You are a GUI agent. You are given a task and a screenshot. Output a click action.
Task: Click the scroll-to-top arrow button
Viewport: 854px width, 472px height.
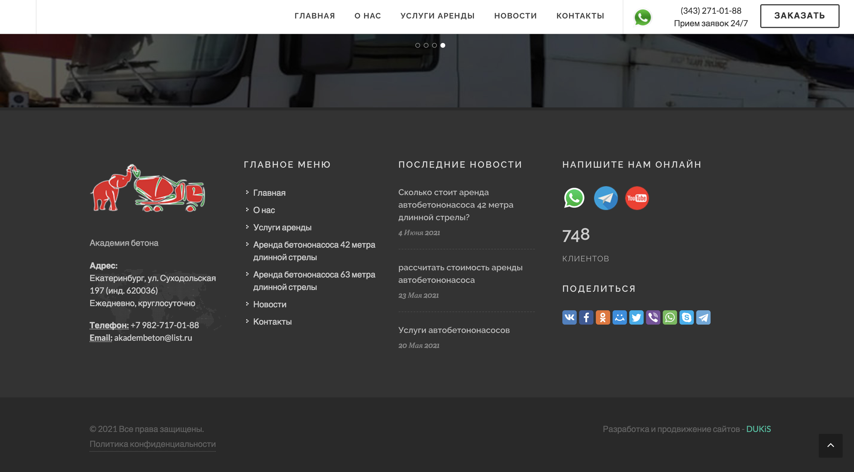[830, 445]
